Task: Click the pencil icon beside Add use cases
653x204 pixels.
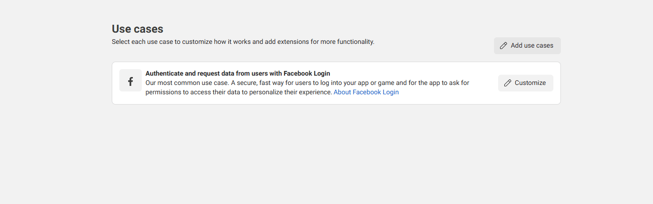Action: coord(503,46)
